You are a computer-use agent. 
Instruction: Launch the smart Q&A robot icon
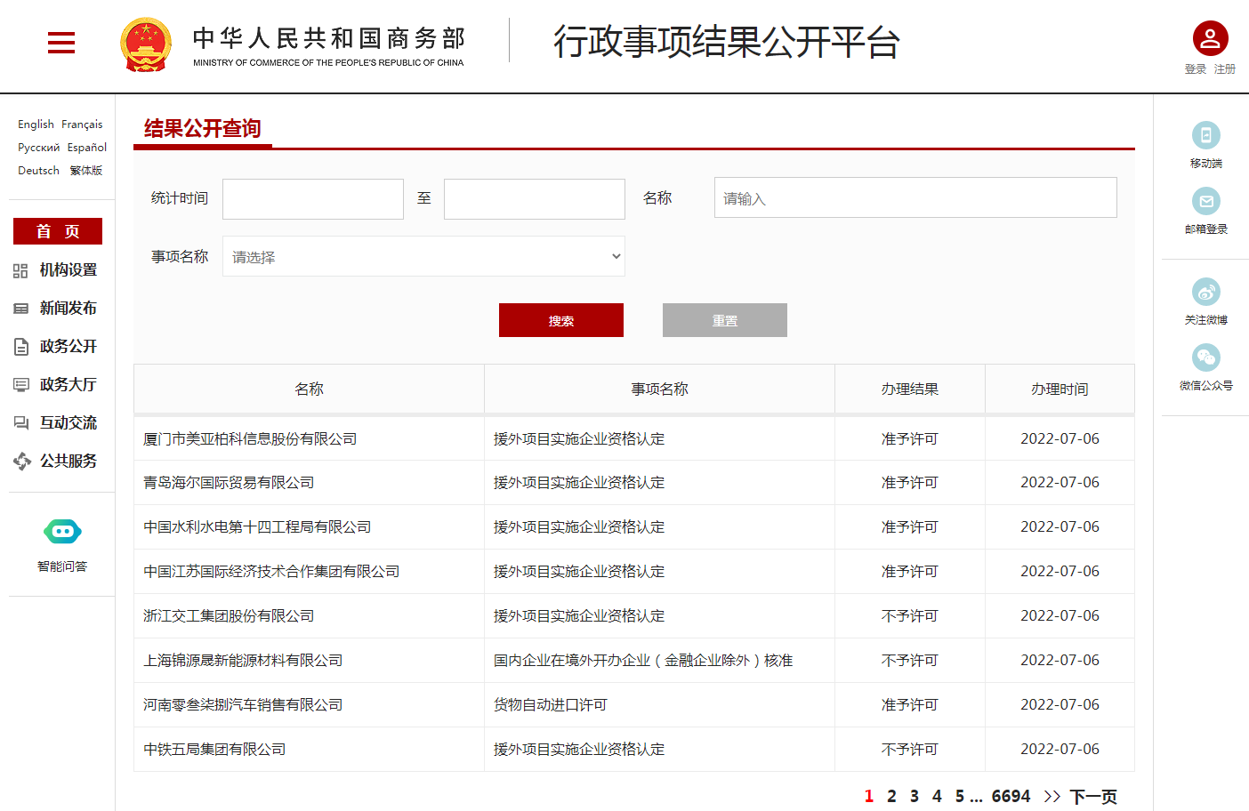62,532
